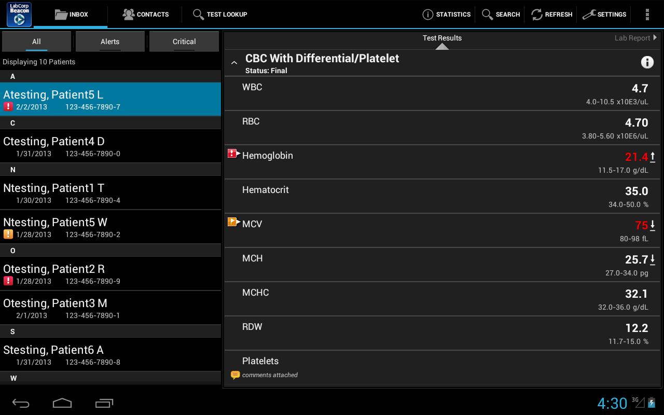Tap the clock showing 4:30
664x415 pixels.
click(612, 403)
